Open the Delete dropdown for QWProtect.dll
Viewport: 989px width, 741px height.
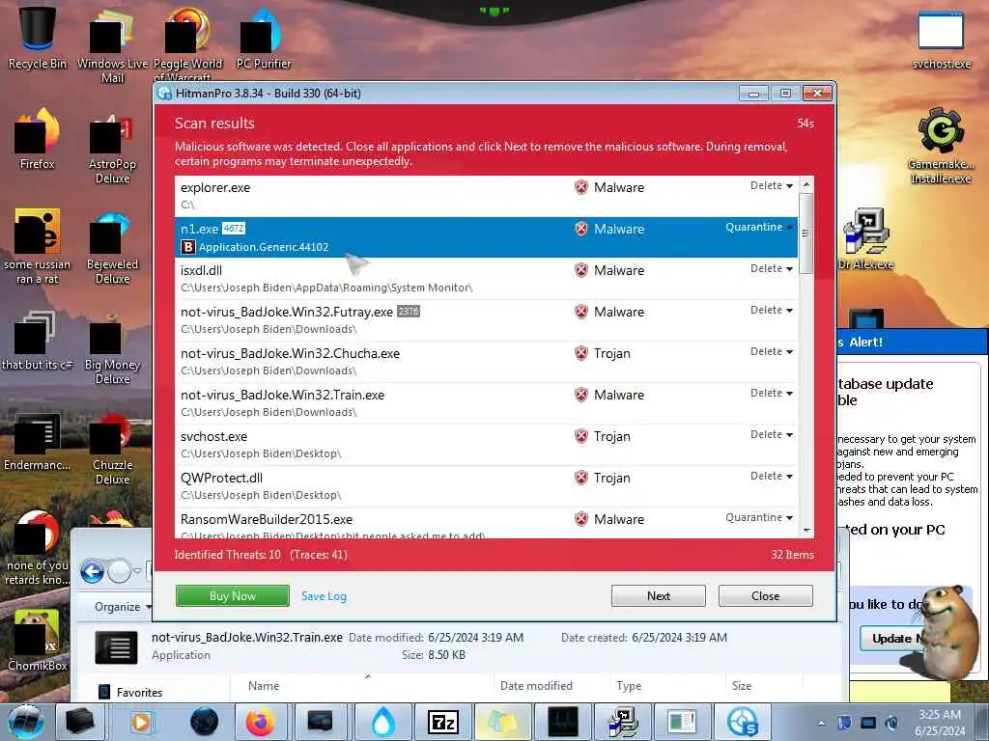point(772,476)
